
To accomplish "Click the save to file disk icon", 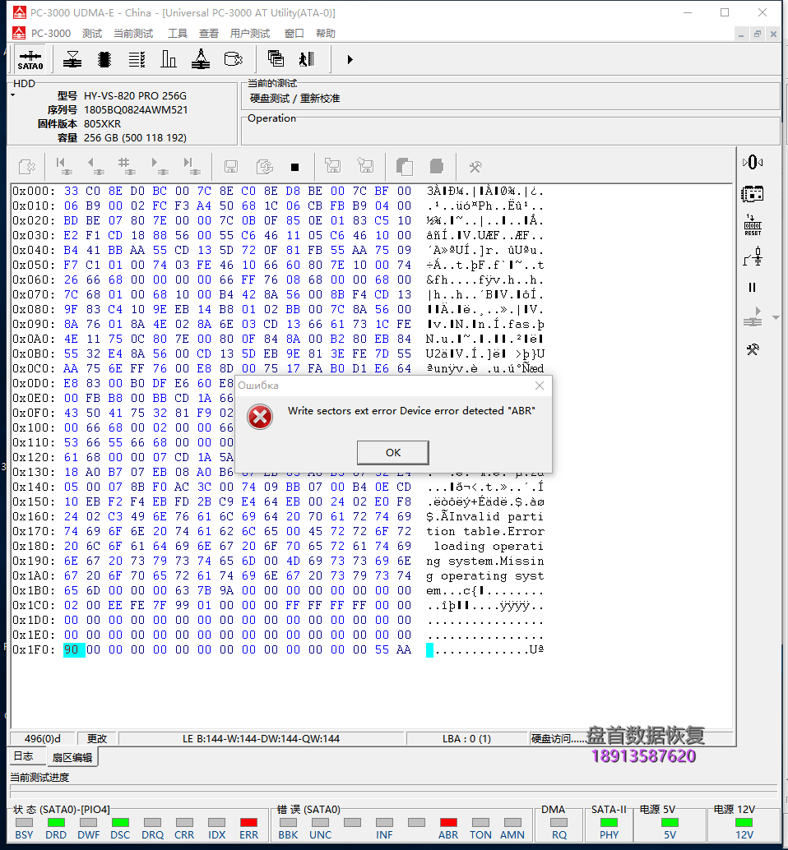I will [x=365, y=166].
